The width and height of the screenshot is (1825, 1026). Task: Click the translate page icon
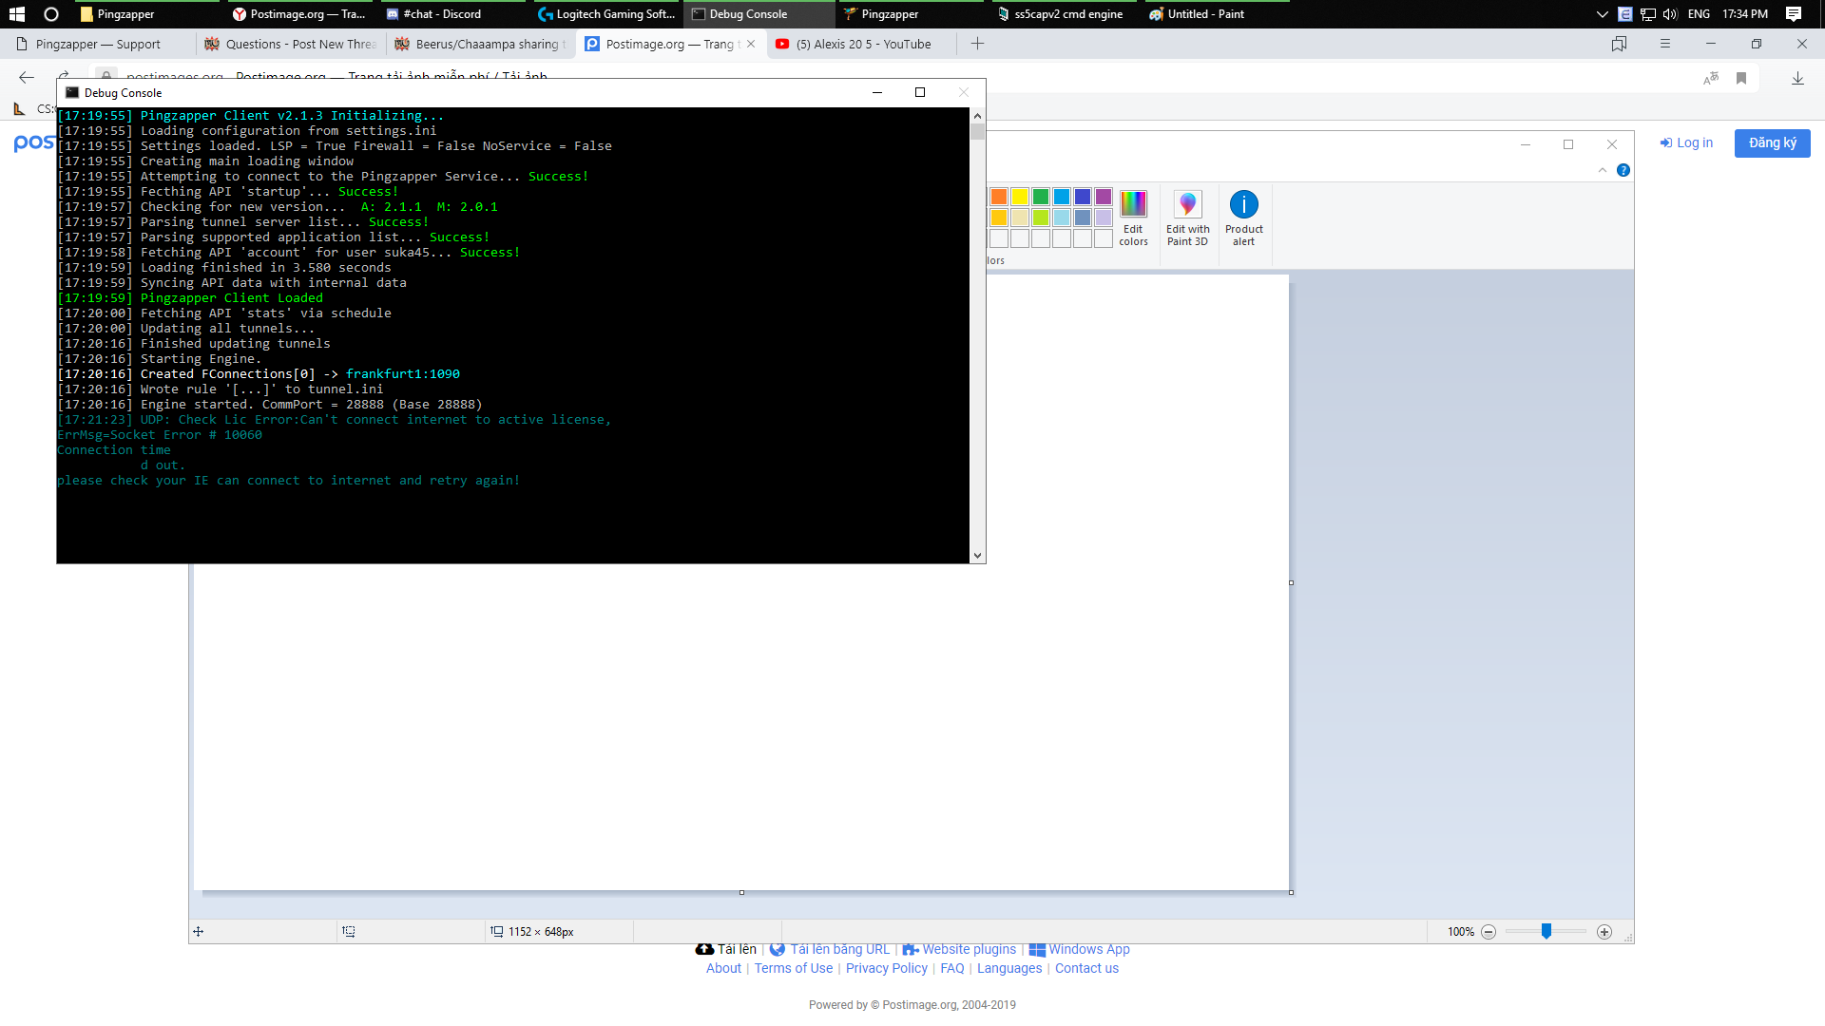[x=1711, y=79]
